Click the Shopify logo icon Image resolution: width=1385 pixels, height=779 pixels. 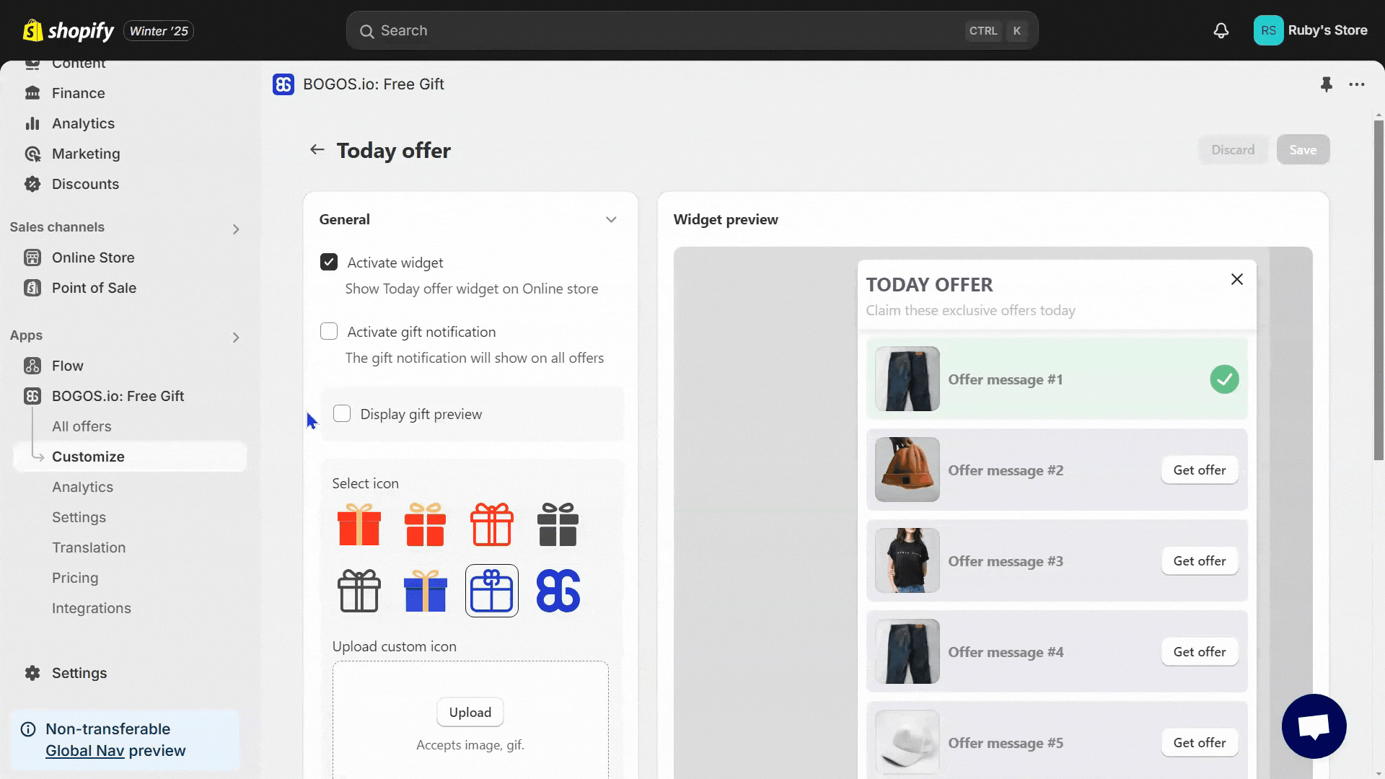pos(32,30)
